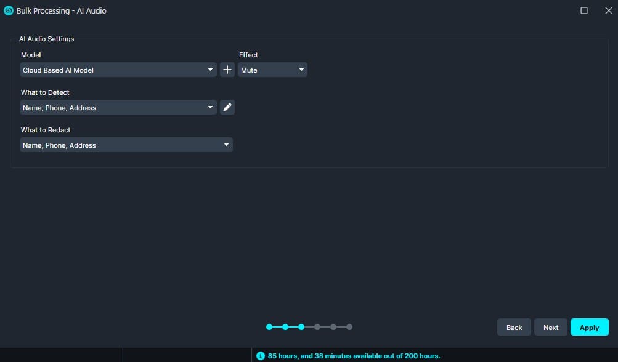Click the Model dropdown arrow

click(209, 70)
